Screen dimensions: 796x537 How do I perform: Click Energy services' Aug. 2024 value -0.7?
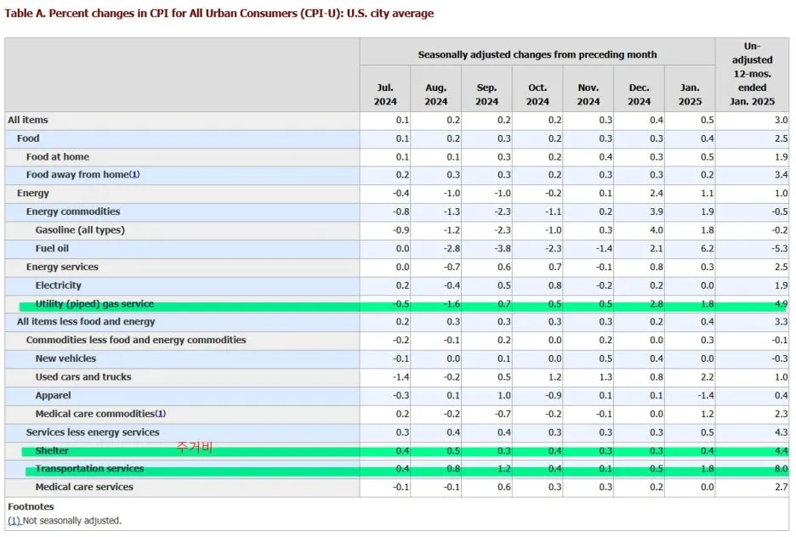pyautogui.click(x=452, y=267)
